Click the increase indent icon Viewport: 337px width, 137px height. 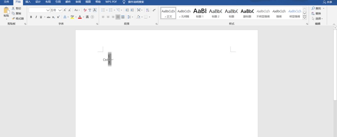[x=131, y=10]
